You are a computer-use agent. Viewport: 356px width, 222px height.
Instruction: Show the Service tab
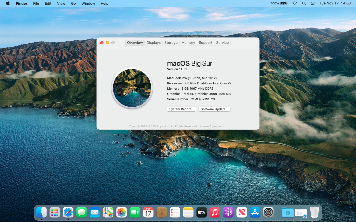point(222,42)
